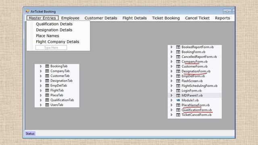
Task: Expand the LoginForm.vb node
Action: tap(171, 91)
